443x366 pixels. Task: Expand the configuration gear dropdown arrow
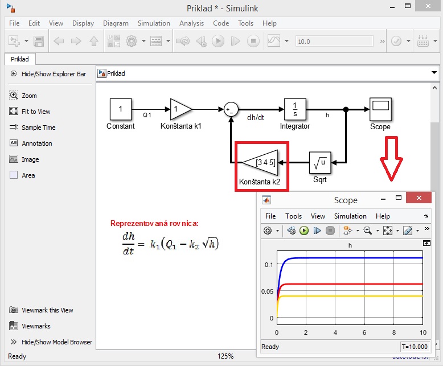point(143,41)
